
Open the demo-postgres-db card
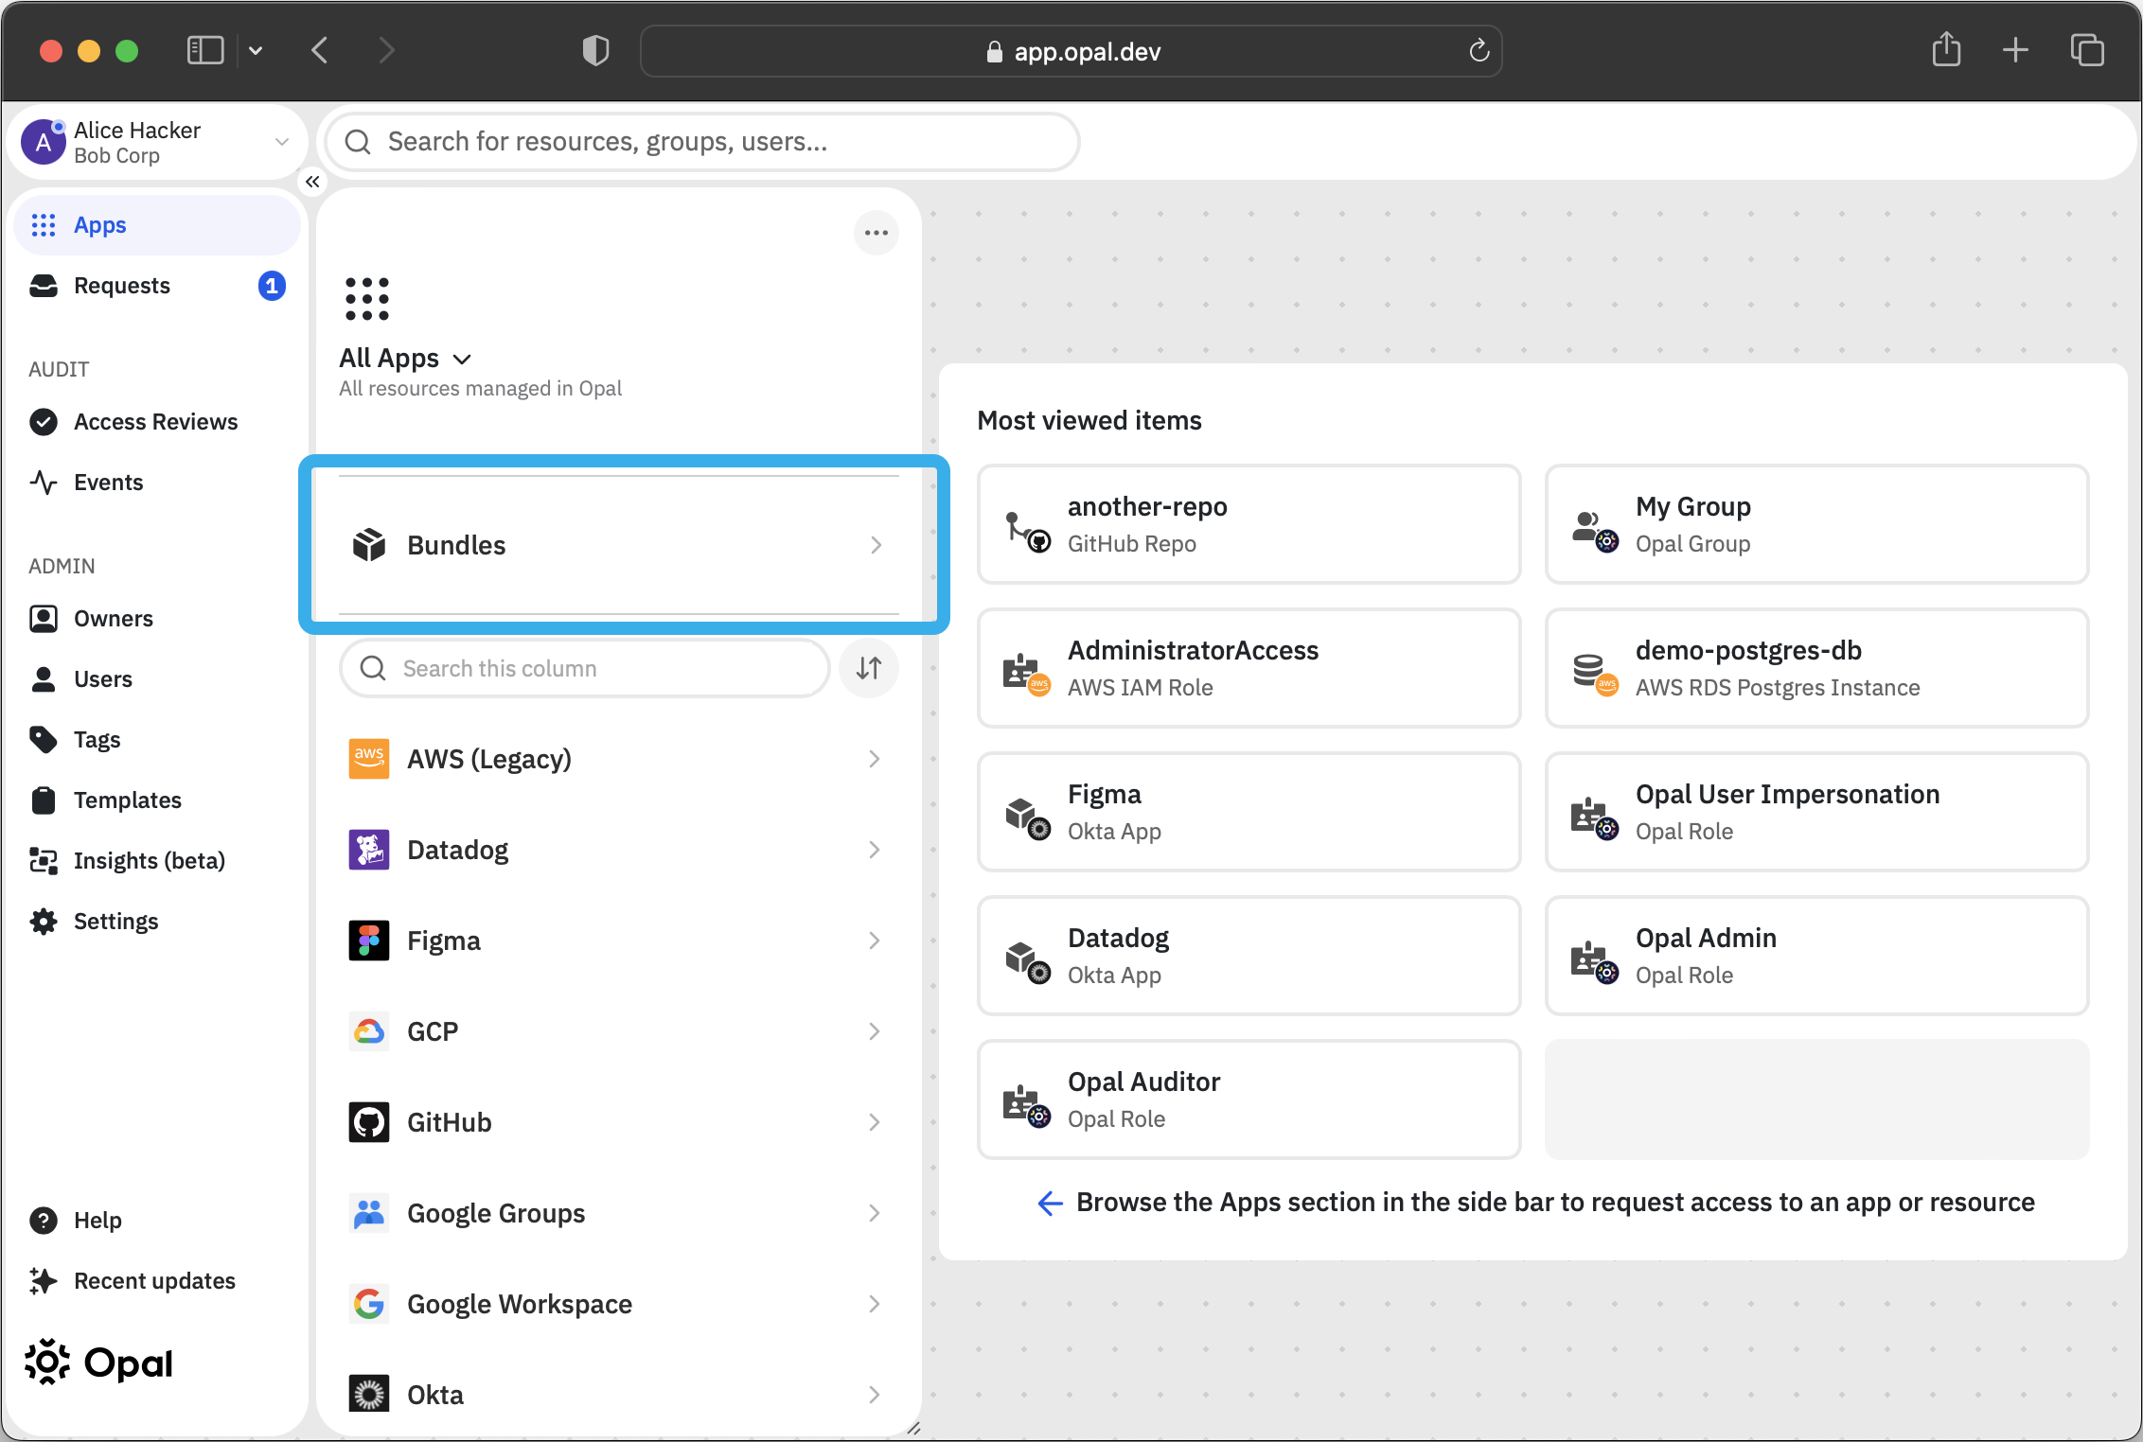point(1817,668)
